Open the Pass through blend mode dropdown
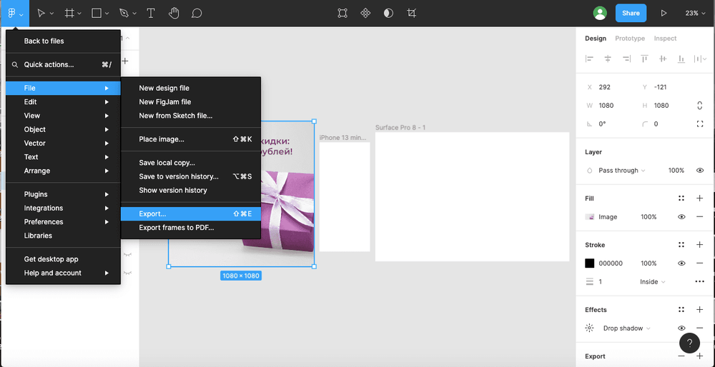 (621, 171)
